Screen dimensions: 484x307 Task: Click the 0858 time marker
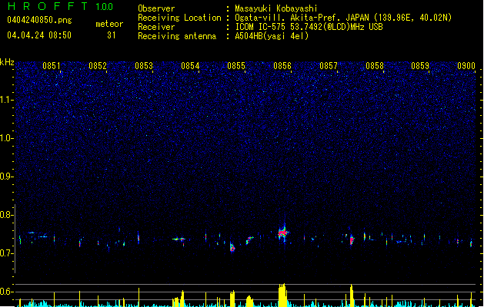(x=375, y=66)
